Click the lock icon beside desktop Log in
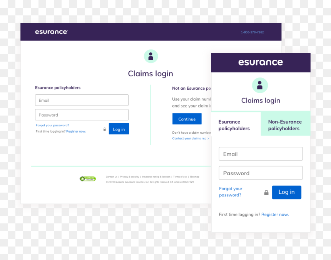The width and height of the screenshot is (331, 260). (x=104, y=129)
